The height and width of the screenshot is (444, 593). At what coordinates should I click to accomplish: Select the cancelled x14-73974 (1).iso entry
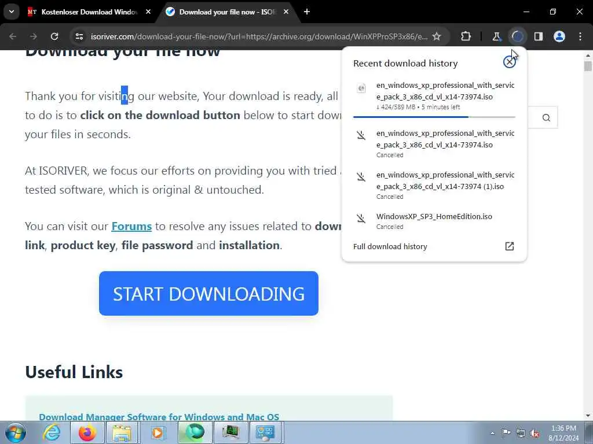(434, 186)
